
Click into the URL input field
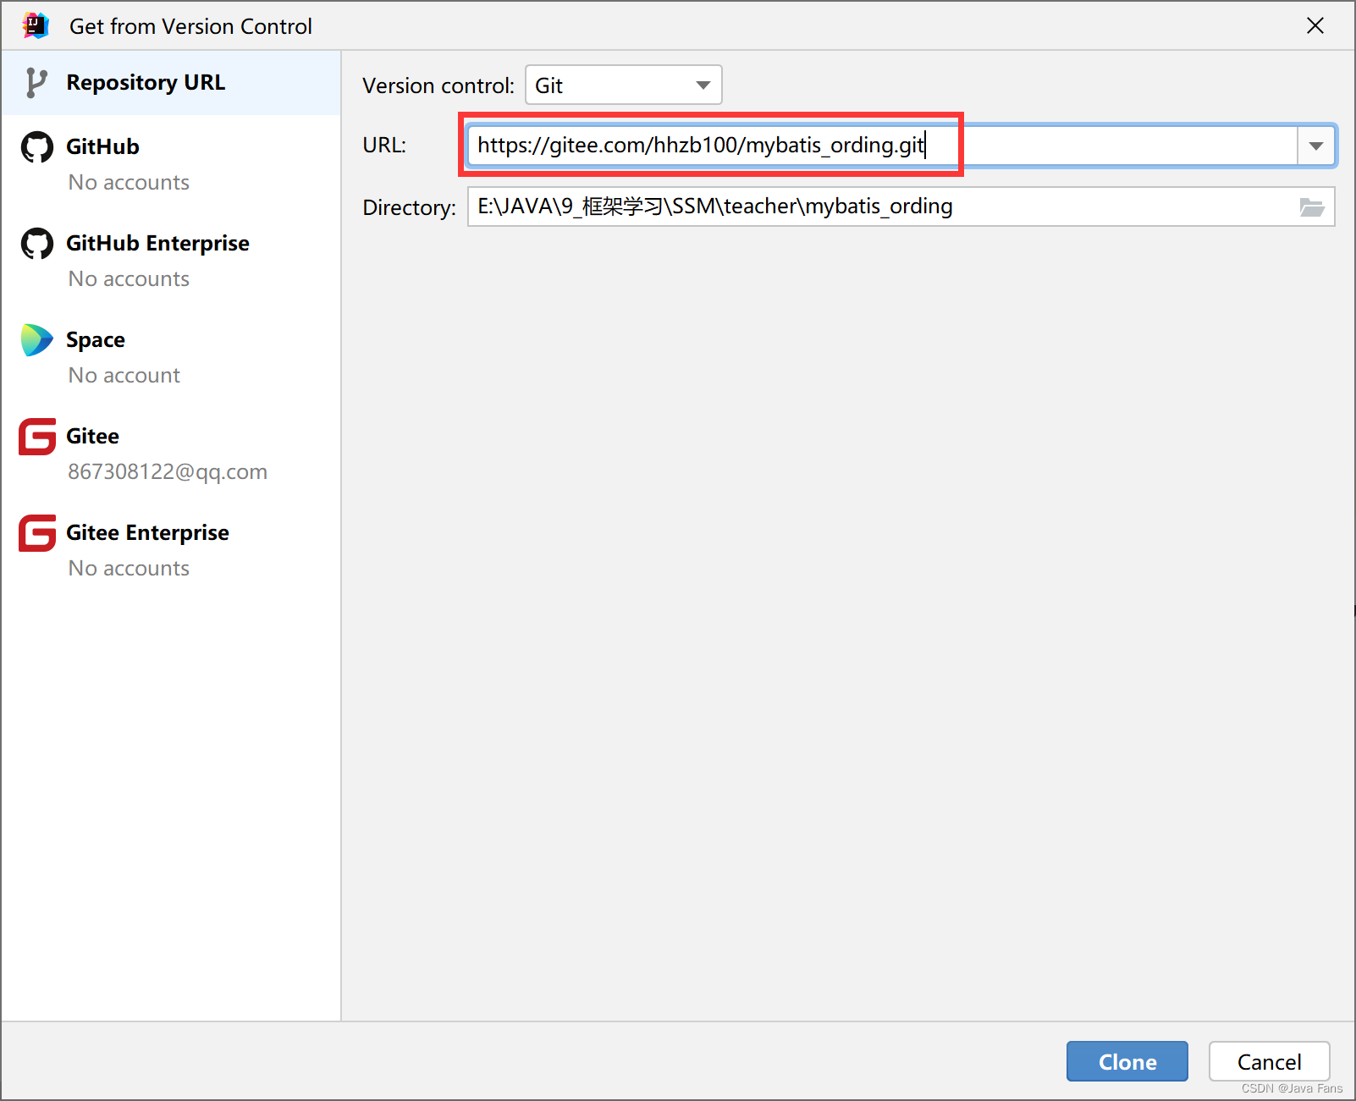coord(882,146)
